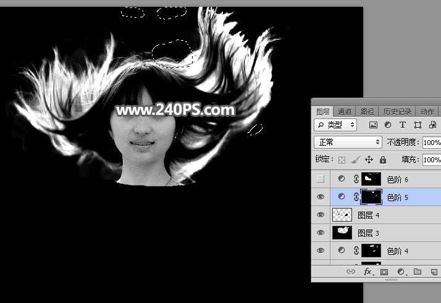
Task: Select the 图层 3 layer thumbnail
Action: tap(342, 233)
